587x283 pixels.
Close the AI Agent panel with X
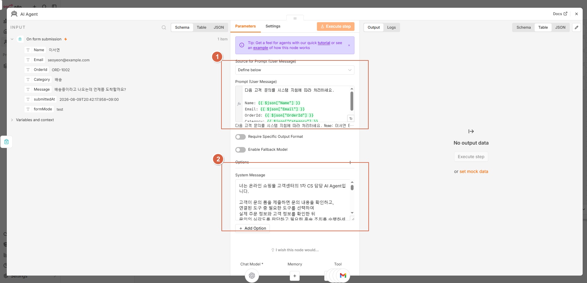577,14
